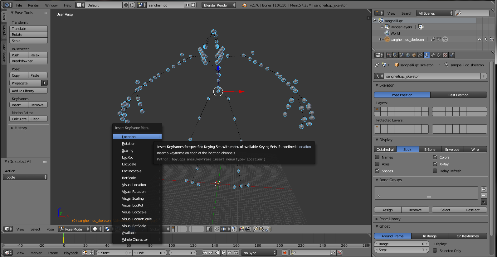
Task: Open the Render menu
Action: [34, 5]
